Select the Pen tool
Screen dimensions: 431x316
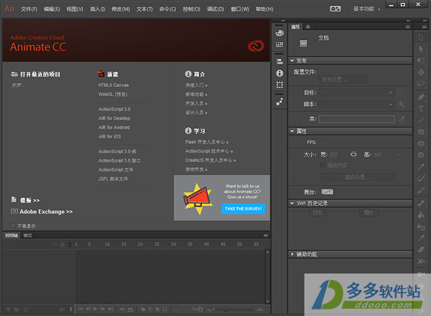[421, 97]
